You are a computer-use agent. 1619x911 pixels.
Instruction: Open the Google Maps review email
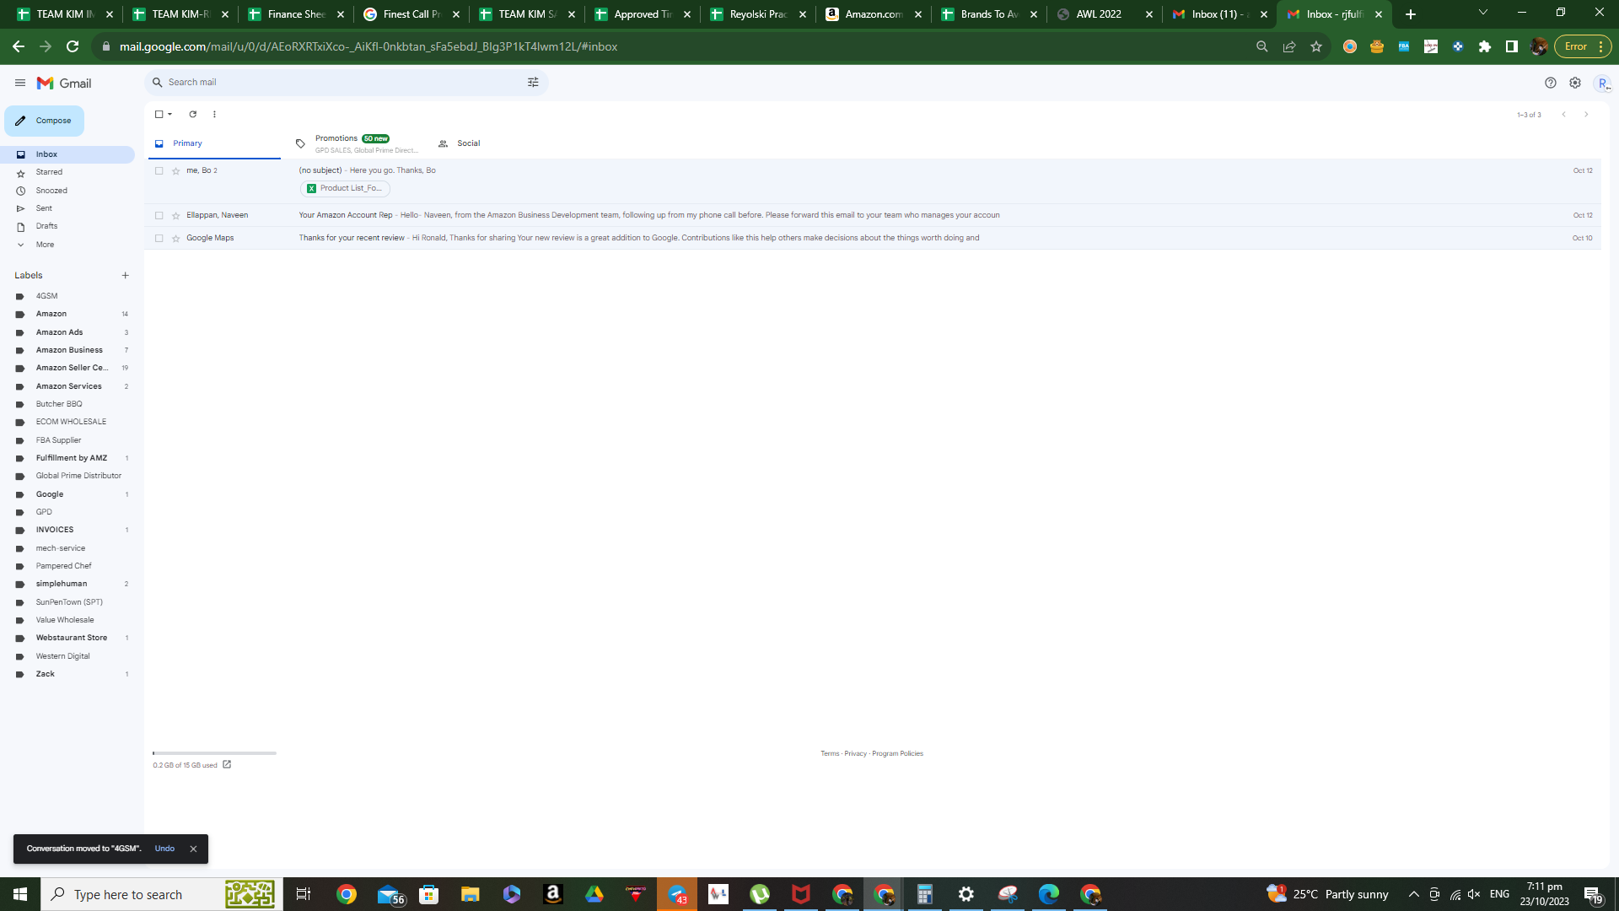[x=872, y=239]
